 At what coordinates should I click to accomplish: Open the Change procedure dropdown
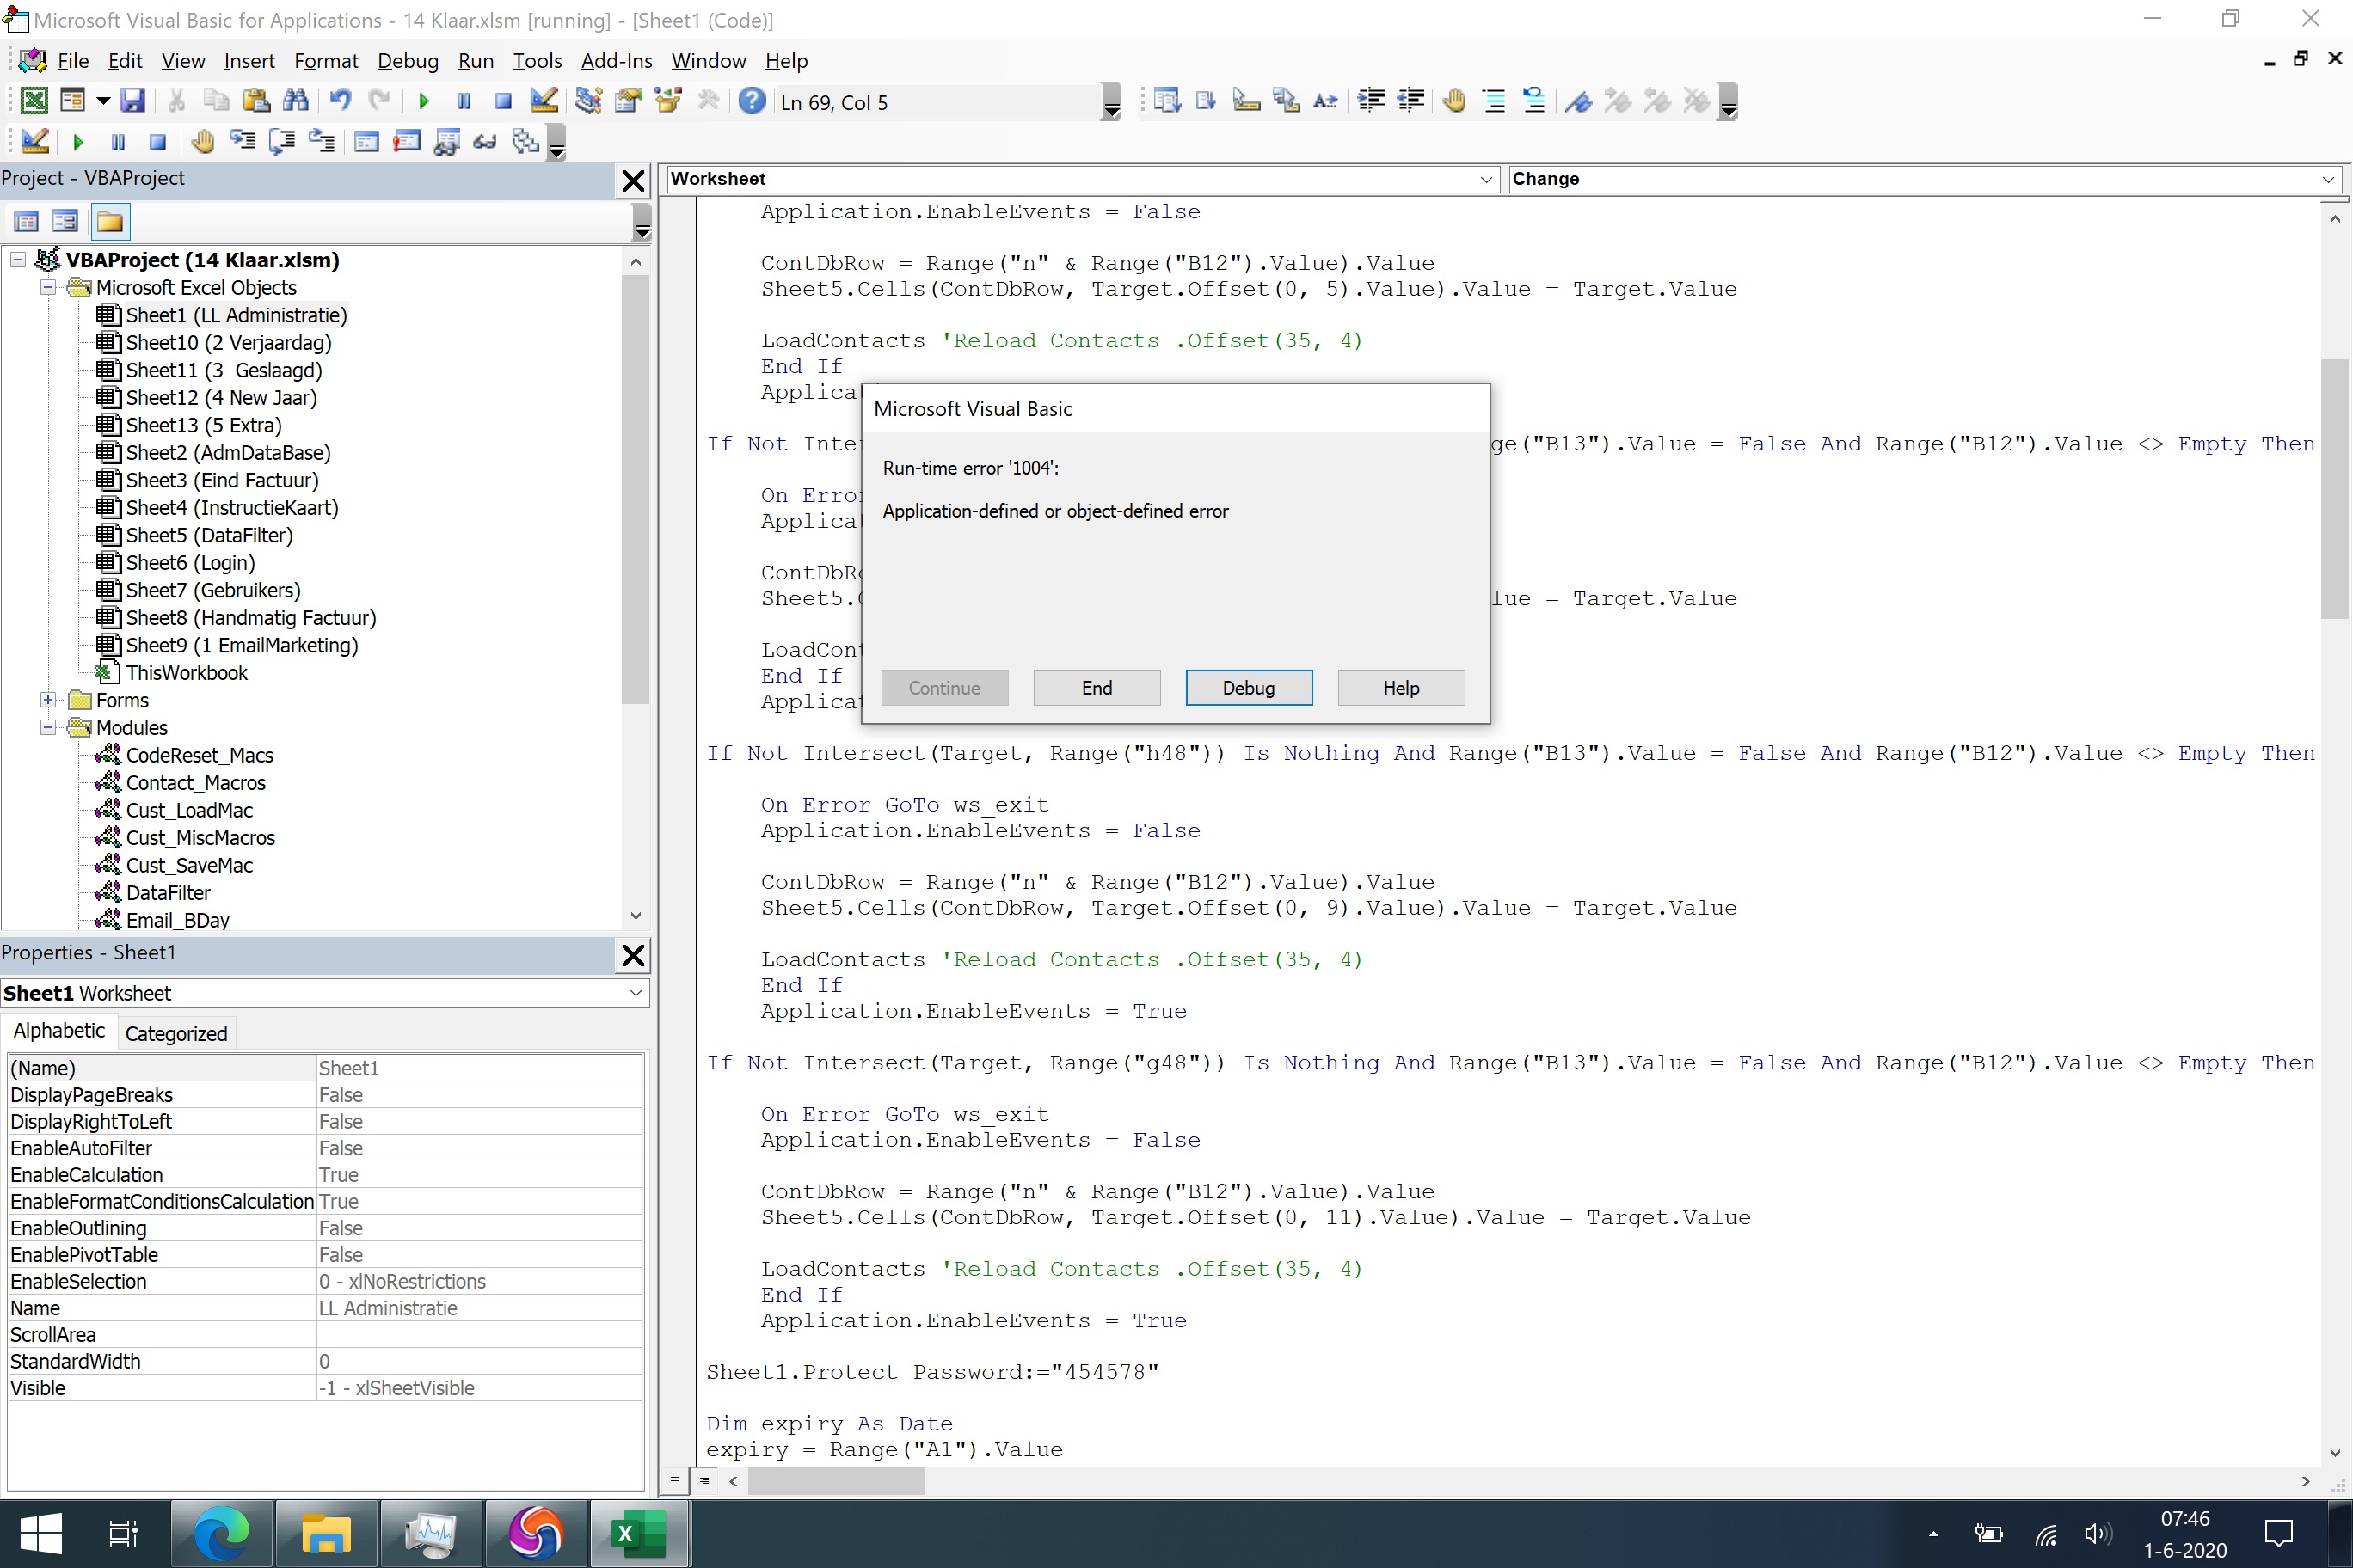[2327, 180]
